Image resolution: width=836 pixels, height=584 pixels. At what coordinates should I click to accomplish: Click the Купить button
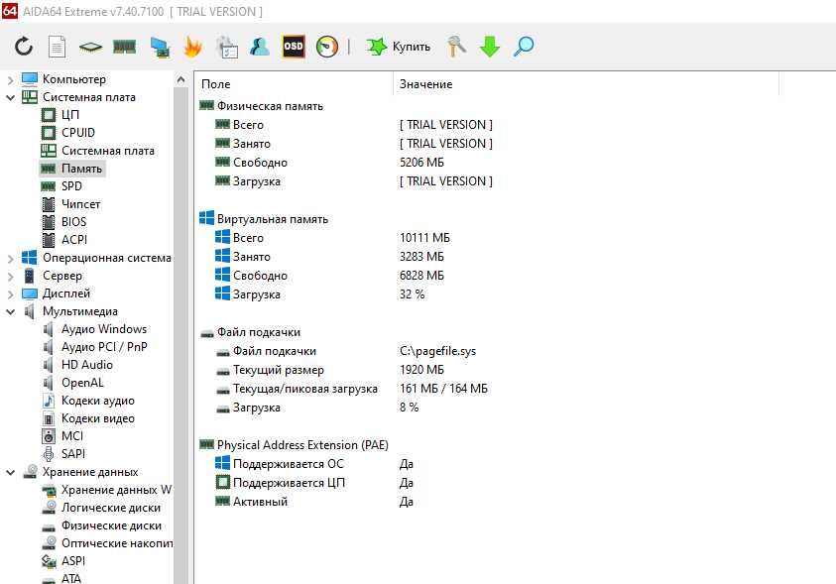coord(398,47)
